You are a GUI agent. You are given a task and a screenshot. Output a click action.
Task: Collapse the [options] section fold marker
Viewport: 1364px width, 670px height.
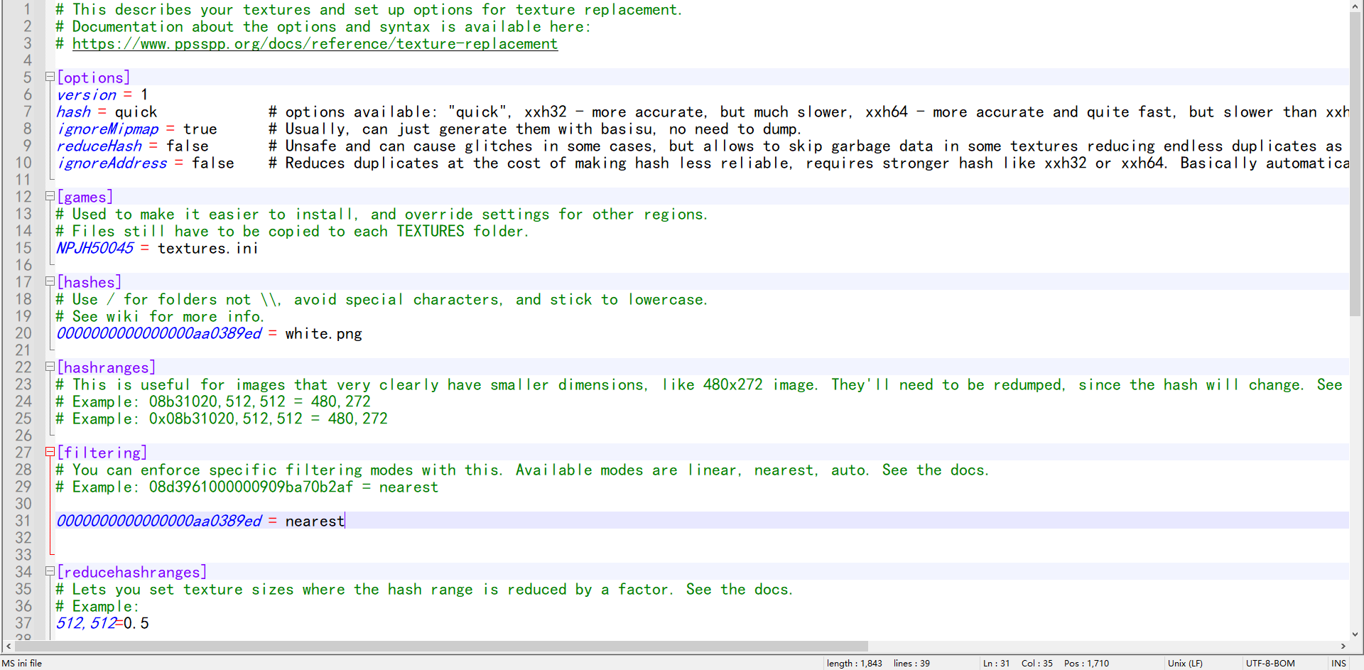coord(50,77)
